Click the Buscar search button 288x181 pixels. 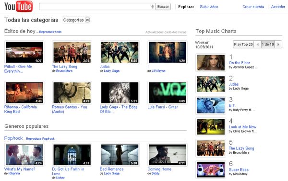pos(163,7)
